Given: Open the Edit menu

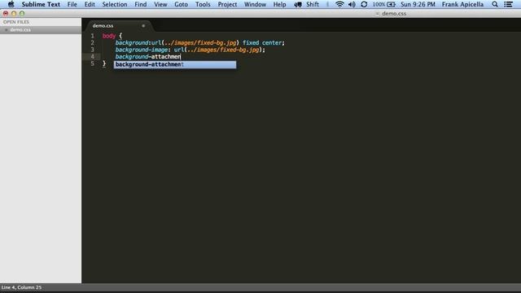Looking at the screenshot, I should [x=90, y=4].
